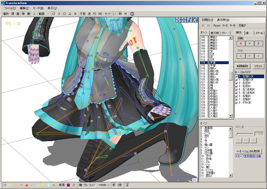Image resolution: width=267 pixels, height=189 pixels.
Task: Click the 制限解除 button
Action: (242, 66)
